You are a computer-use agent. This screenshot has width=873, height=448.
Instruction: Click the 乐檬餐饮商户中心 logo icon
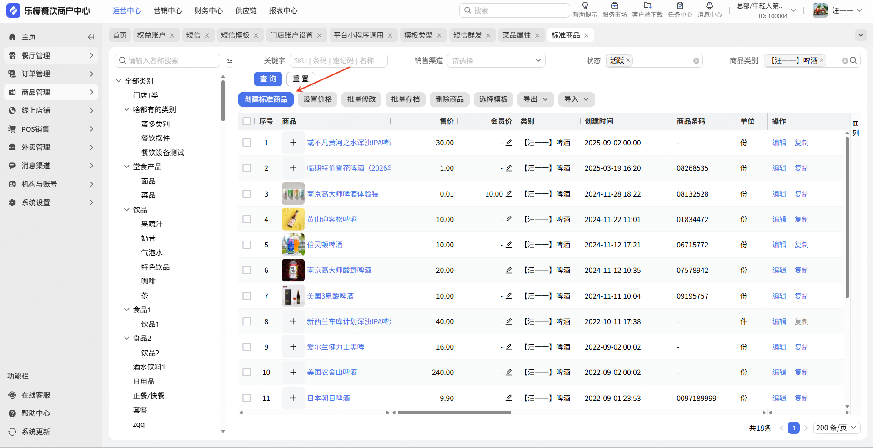[13, 10]
